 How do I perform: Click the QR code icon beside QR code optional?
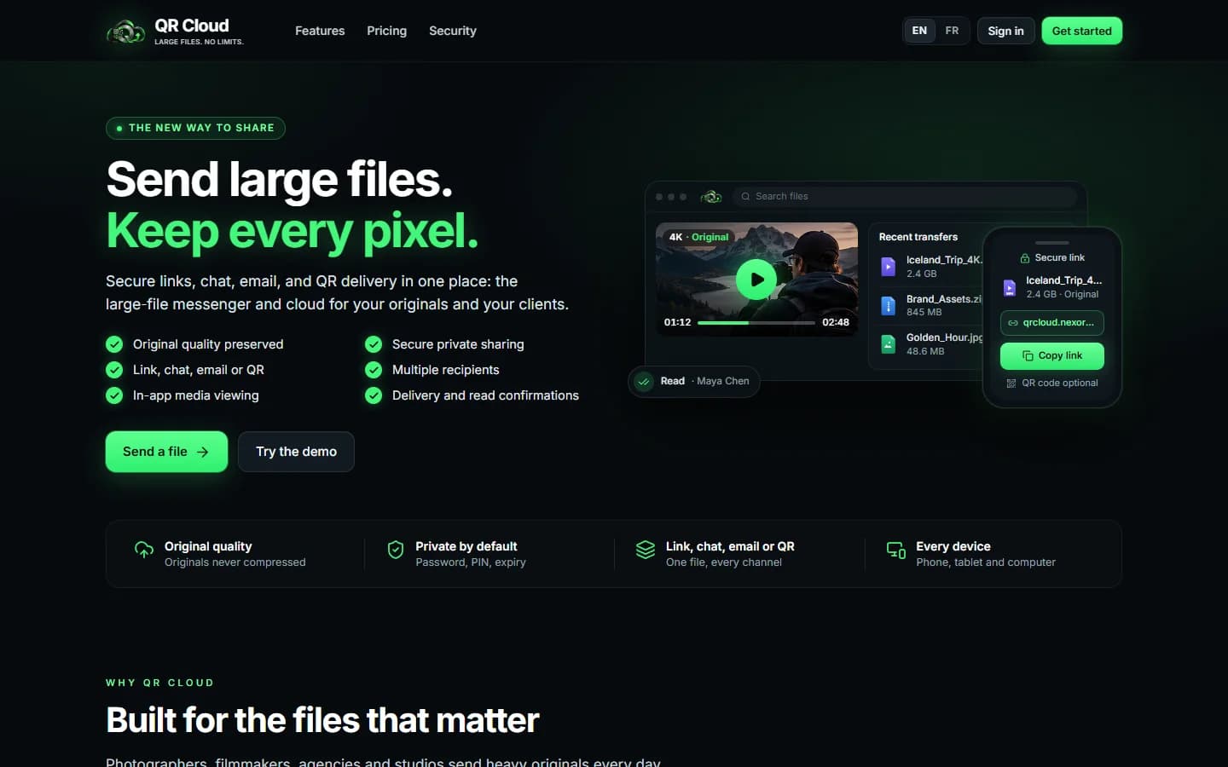(1011, 383)
